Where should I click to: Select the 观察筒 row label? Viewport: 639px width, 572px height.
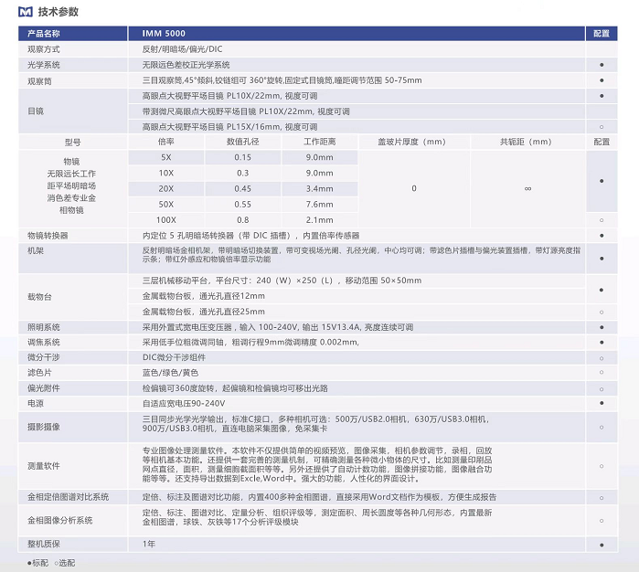39,81
